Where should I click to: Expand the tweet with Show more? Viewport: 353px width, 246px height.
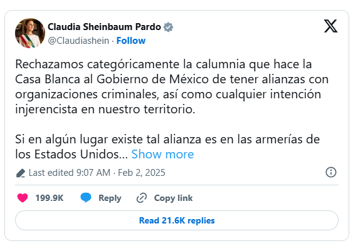coord(162,155)
